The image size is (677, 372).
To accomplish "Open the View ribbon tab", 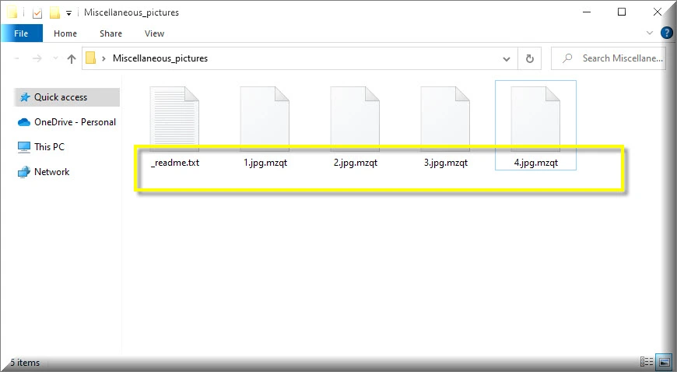I will click(x=154, y=33).
